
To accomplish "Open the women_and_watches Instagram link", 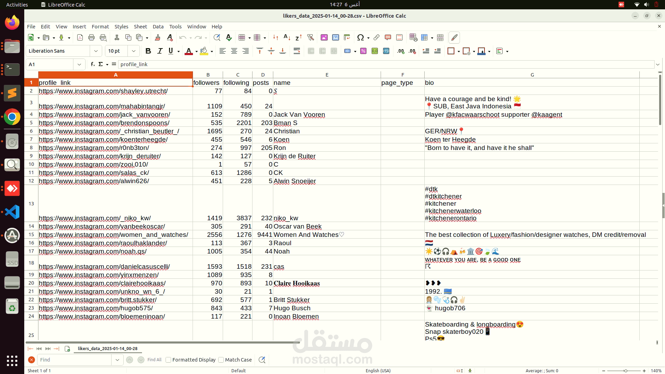I will click(114, 235).
